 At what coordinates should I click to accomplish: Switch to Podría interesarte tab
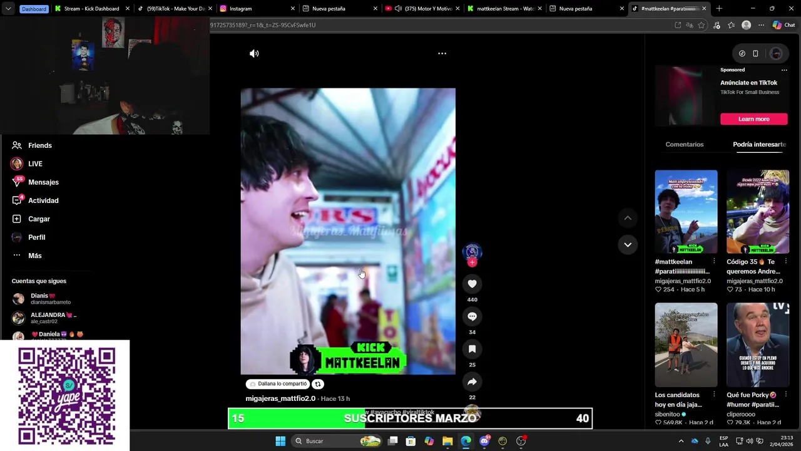(x=759, y=144)
